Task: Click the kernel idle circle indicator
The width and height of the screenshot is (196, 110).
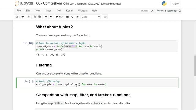Action: coord(180,11)
